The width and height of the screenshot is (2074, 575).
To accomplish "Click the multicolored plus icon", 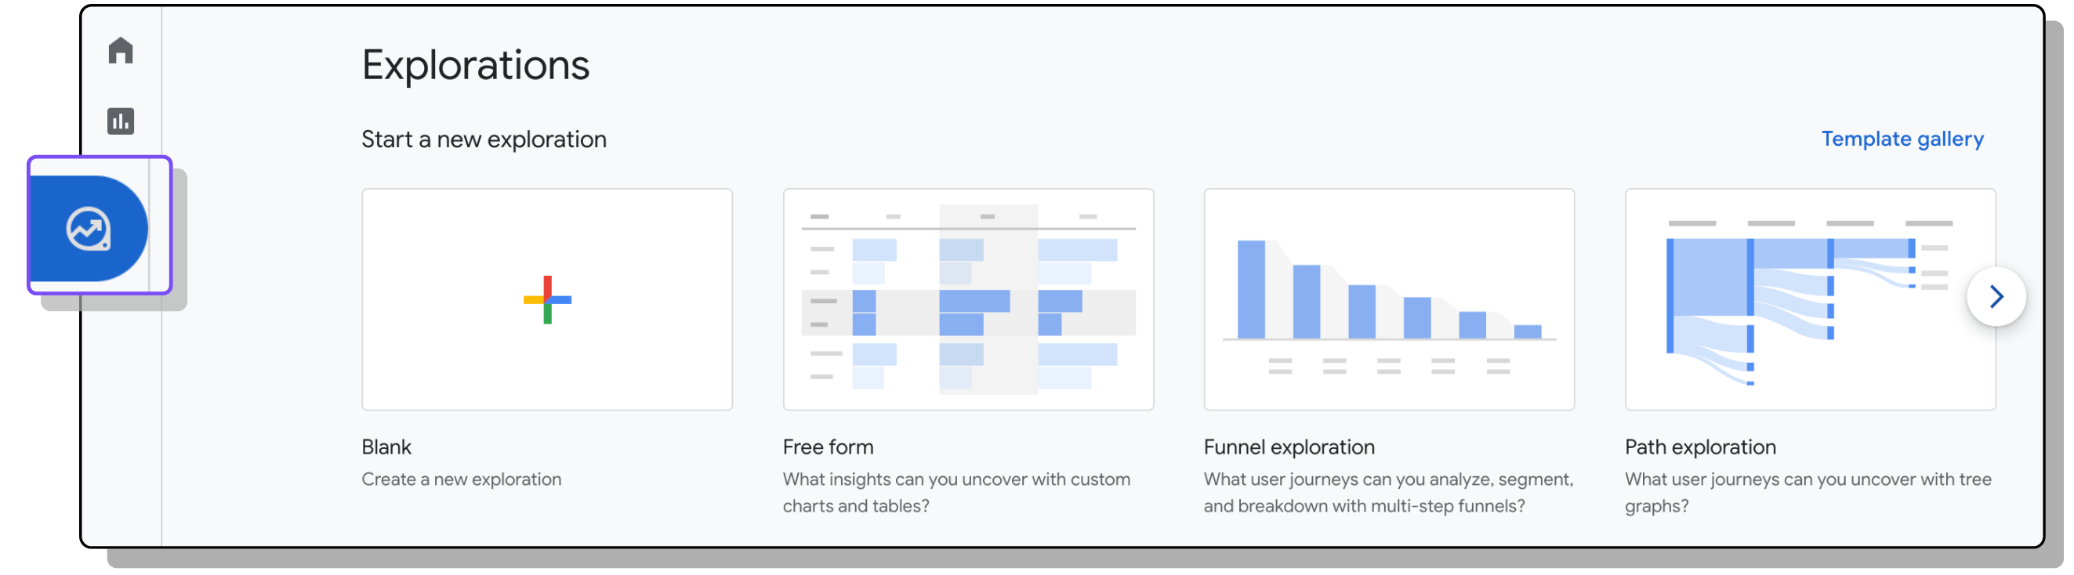I will click(x=547, y=300).
